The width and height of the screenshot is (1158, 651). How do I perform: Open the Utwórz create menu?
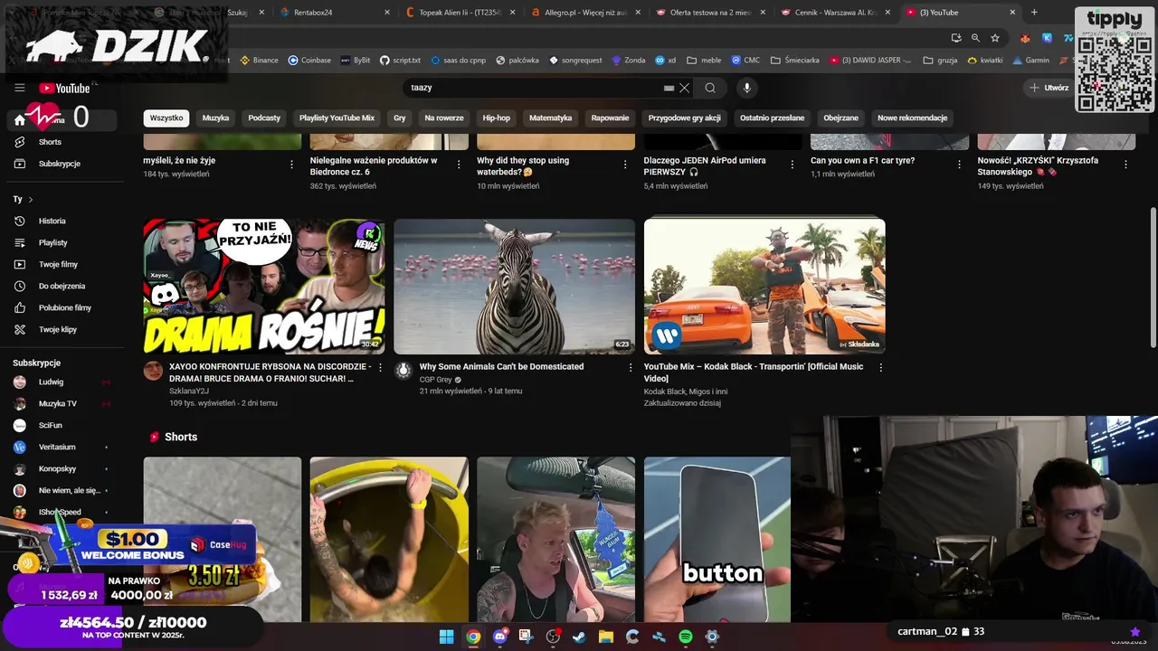(x=1049, y=88)
